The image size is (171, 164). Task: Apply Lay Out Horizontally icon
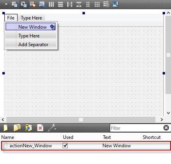[x=51, y=4]
